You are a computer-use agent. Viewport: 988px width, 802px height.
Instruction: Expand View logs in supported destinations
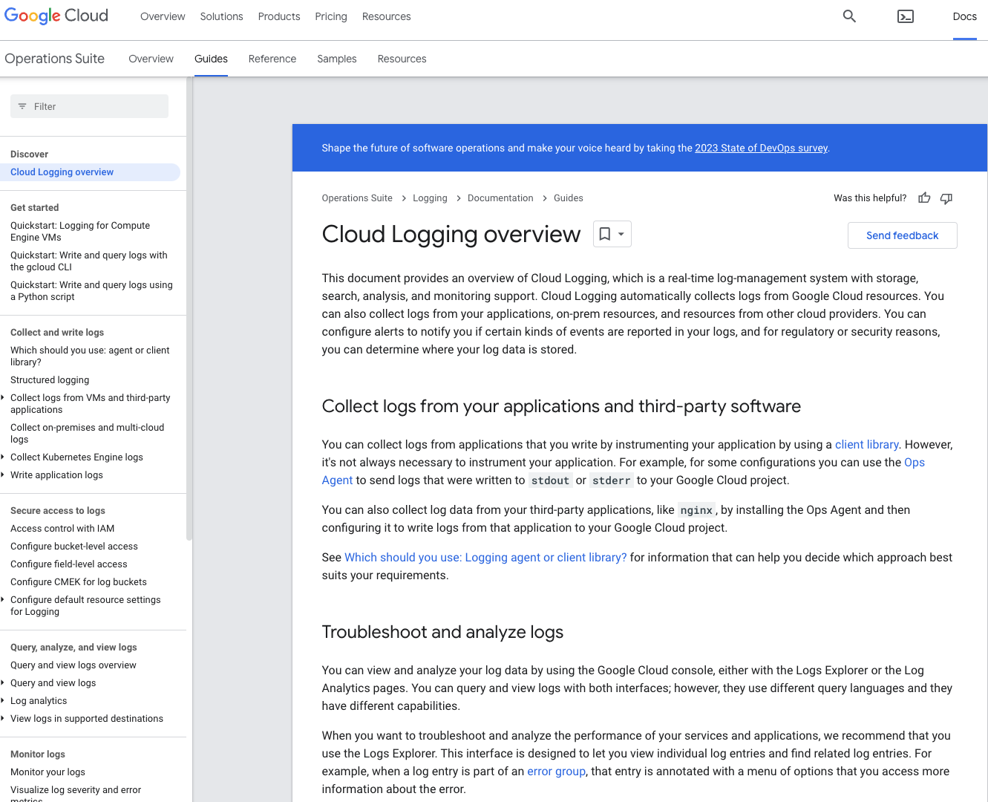pos(3,719)
